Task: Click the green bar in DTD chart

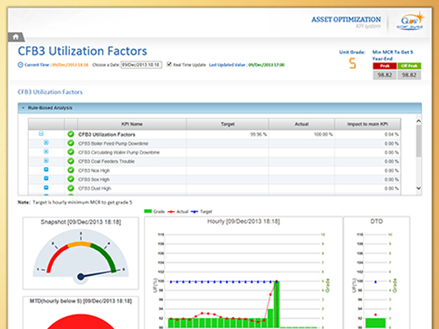Action: 376,323
